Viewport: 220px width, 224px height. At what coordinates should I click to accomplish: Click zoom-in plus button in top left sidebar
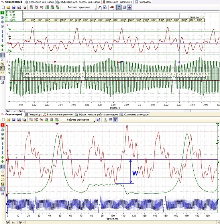[x=2, y=26]
